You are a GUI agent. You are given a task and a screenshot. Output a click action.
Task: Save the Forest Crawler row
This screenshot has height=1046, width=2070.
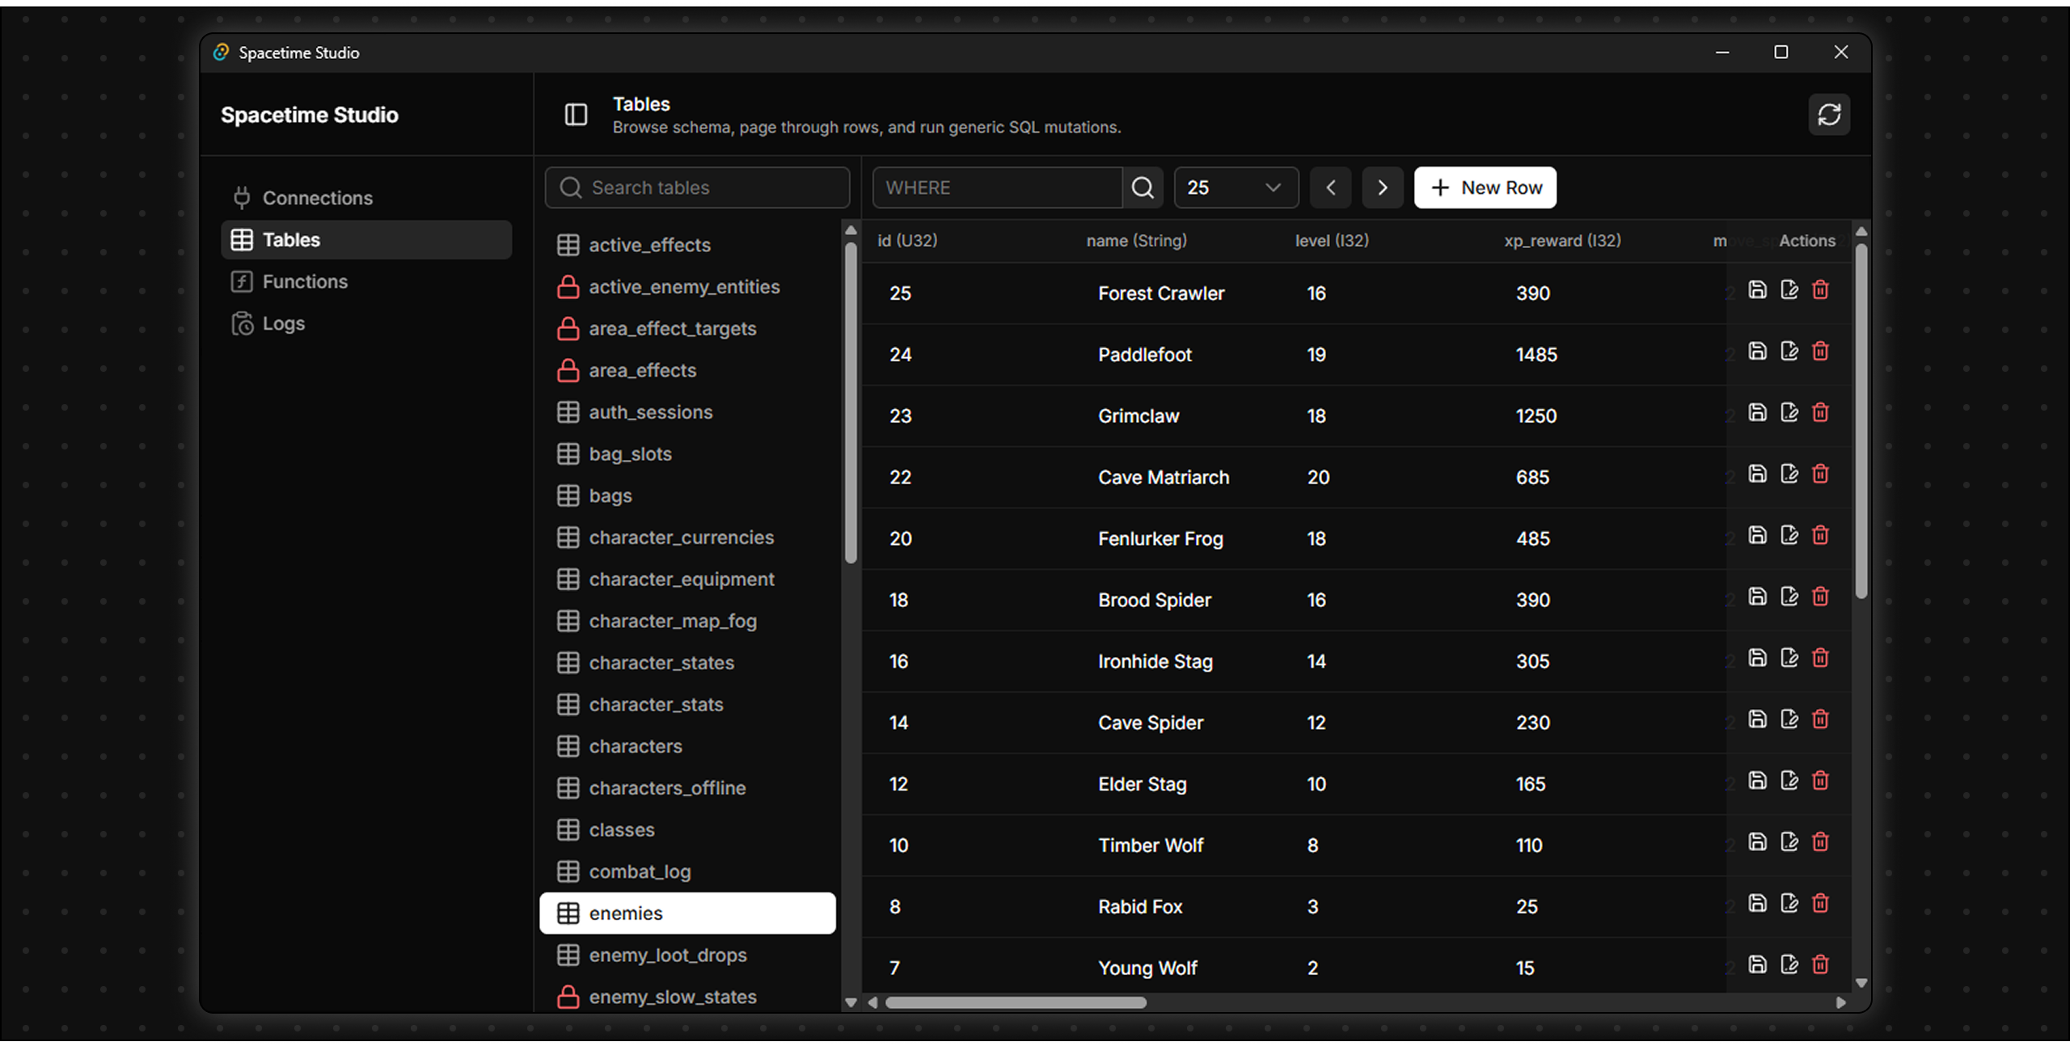click(1757, 289)
